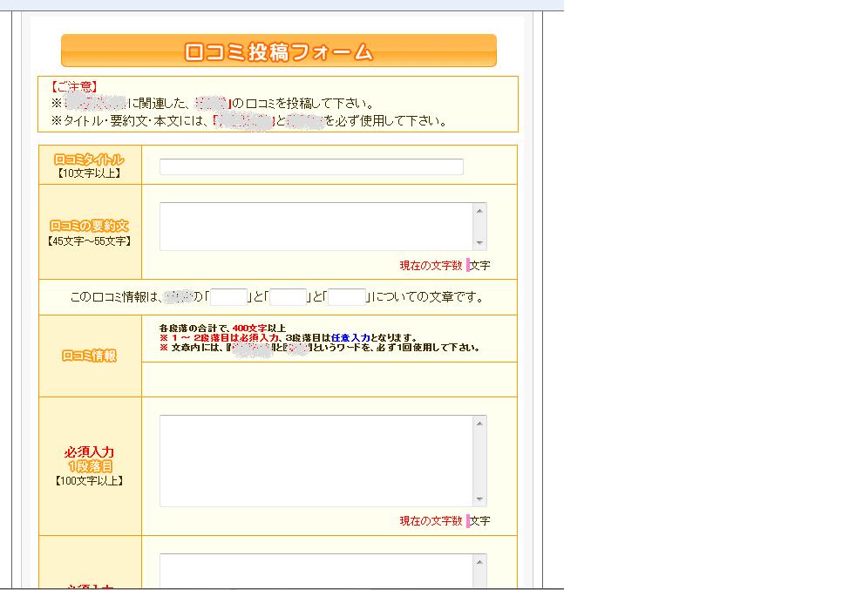Click the 【ご注意】 notice heading
Viewport: 849px width, 590px height.
click(73, 87)
